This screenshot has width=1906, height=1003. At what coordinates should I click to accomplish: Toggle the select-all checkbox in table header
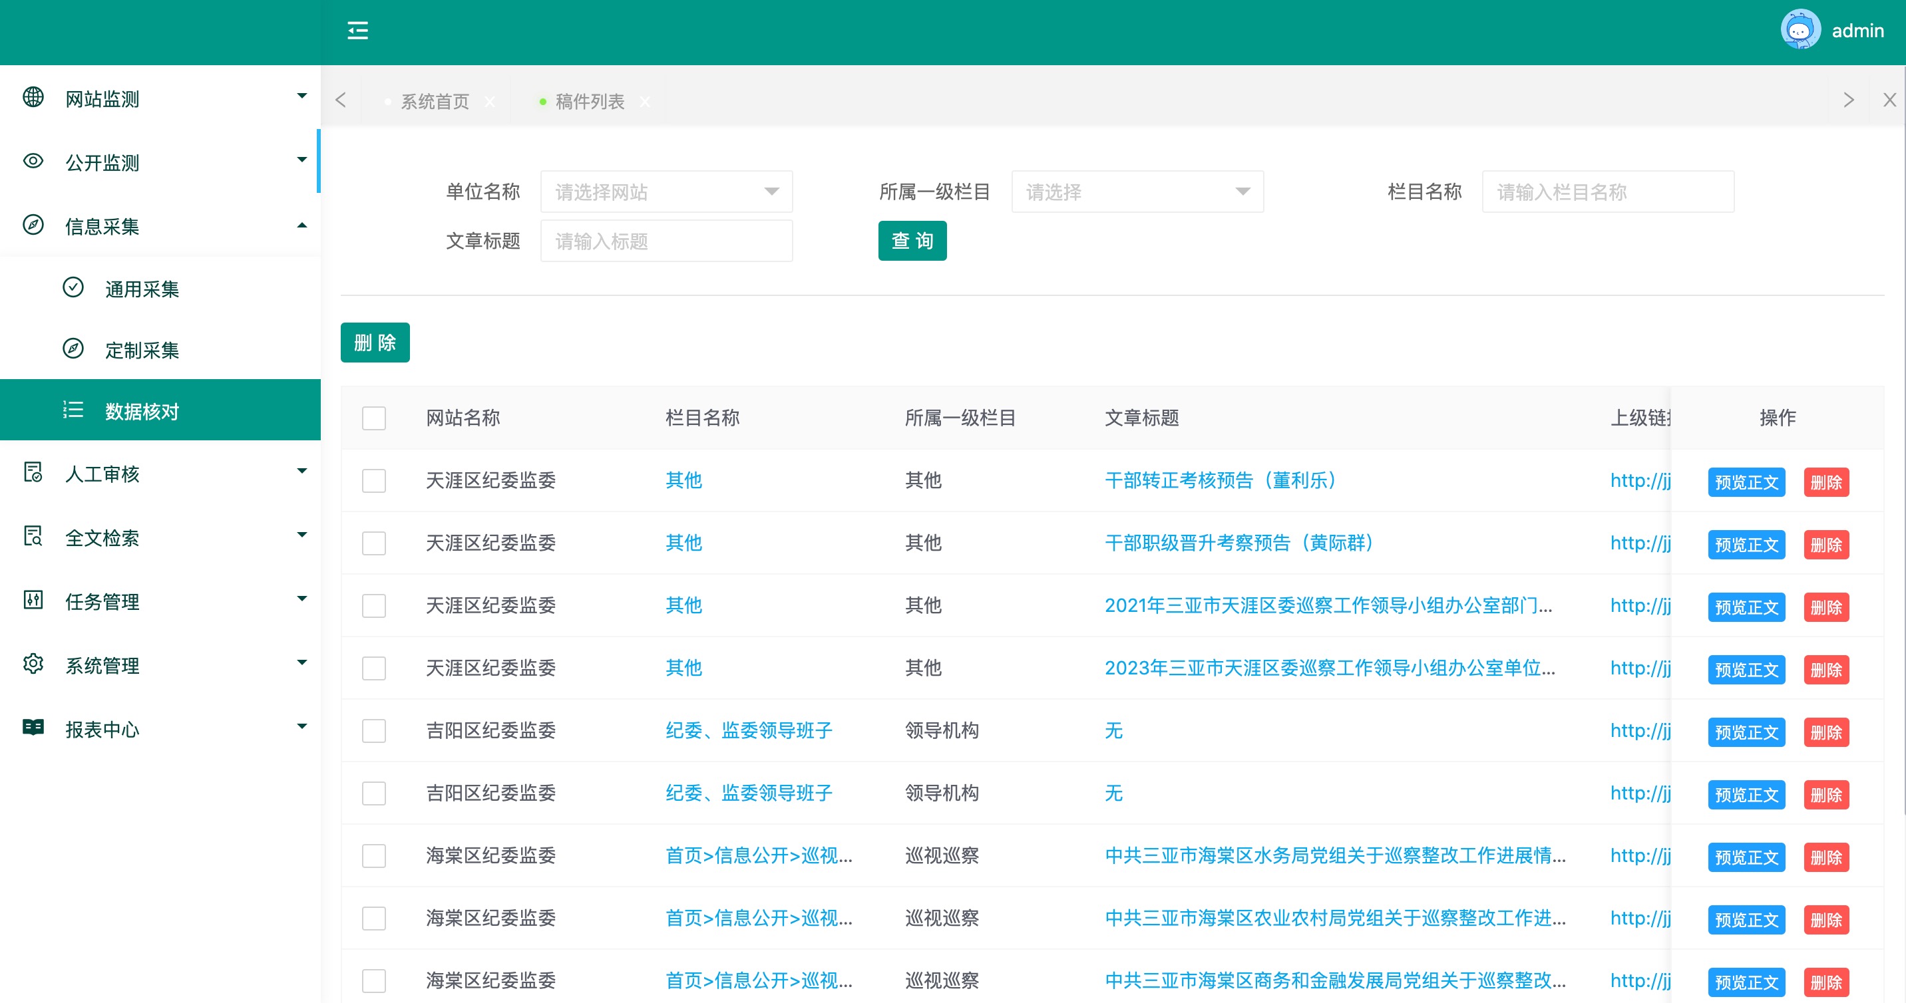373,418
